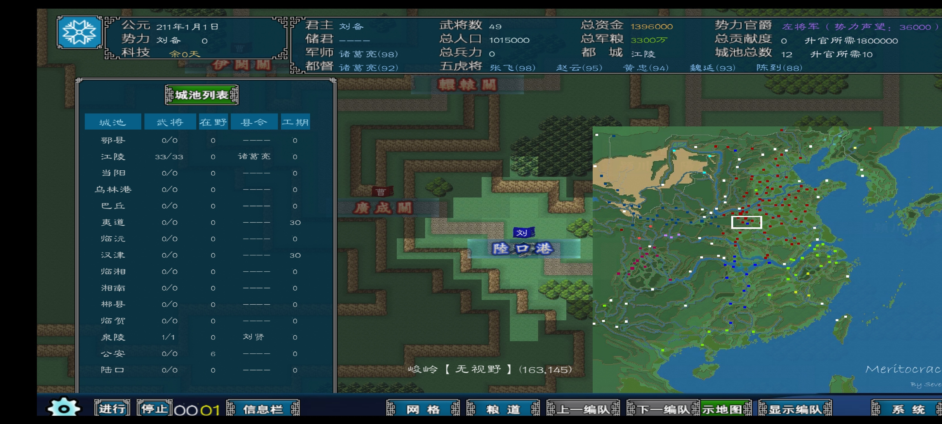942x424 pixels.
Task: Sort by the 在野 column header
Action: [213, 122]
